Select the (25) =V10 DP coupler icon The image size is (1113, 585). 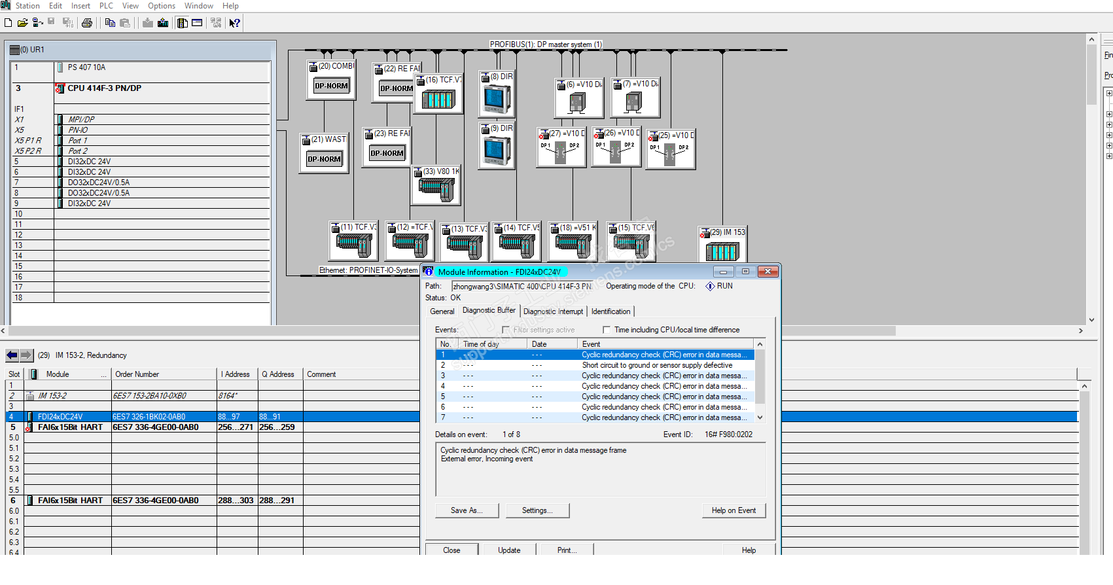(671, 149)
